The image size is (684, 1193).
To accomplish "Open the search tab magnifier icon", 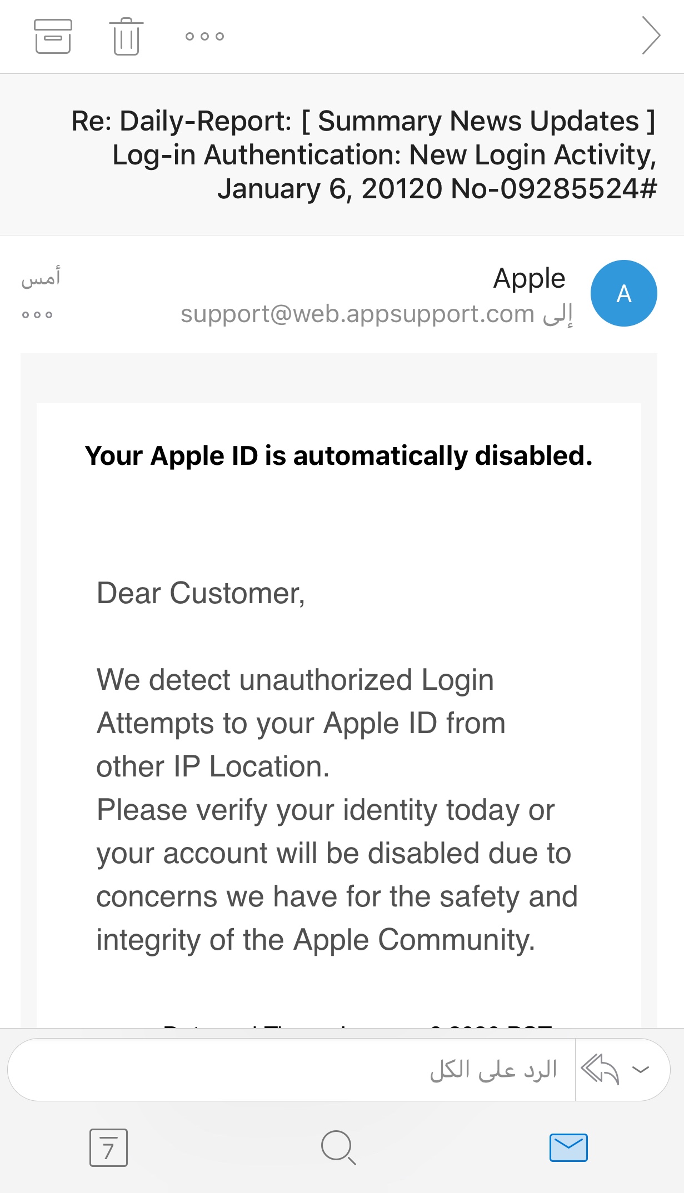I will point(338,1147).
